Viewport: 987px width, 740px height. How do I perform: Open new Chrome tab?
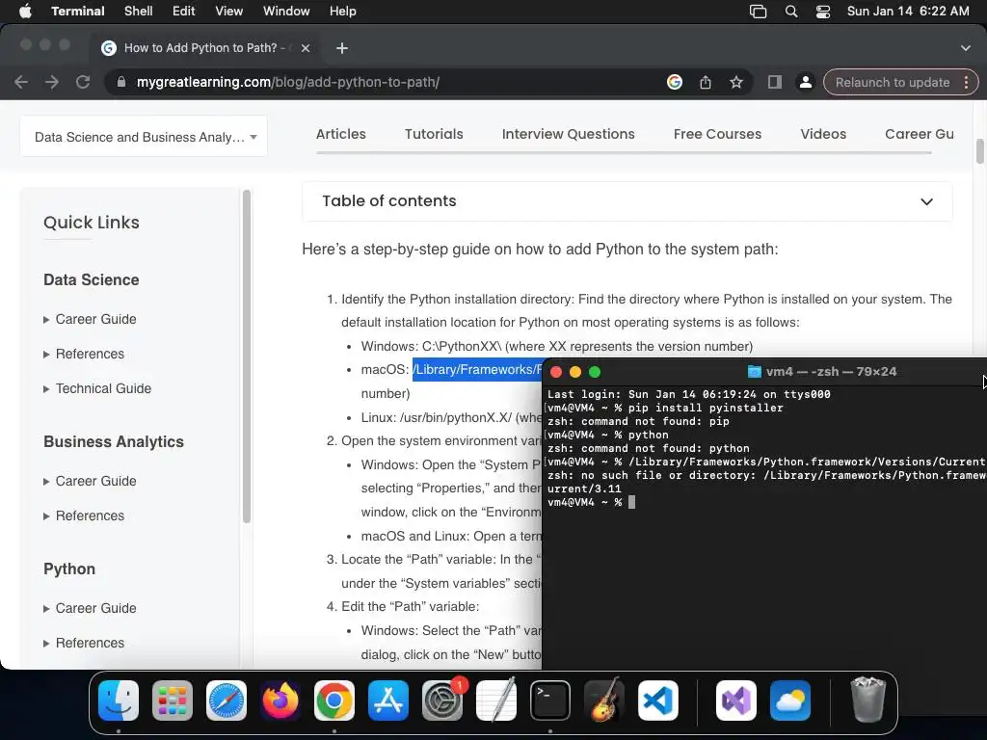342,48
